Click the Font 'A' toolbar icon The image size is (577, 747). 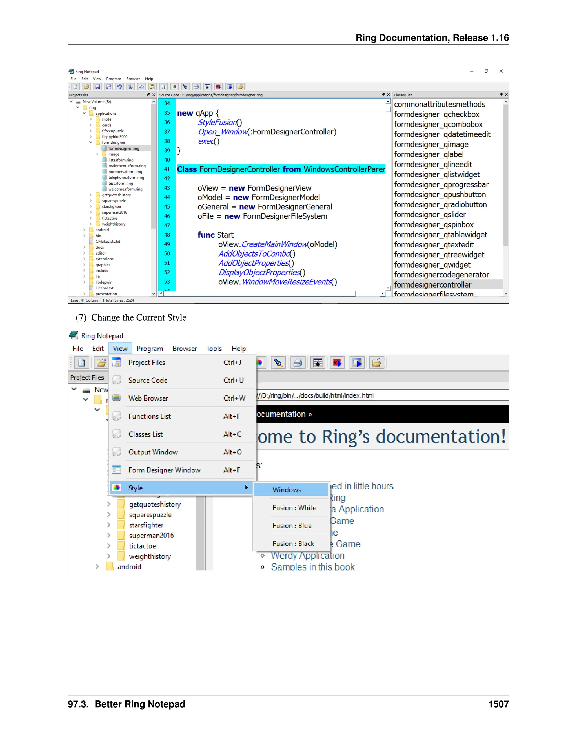[x=163, y=87]
